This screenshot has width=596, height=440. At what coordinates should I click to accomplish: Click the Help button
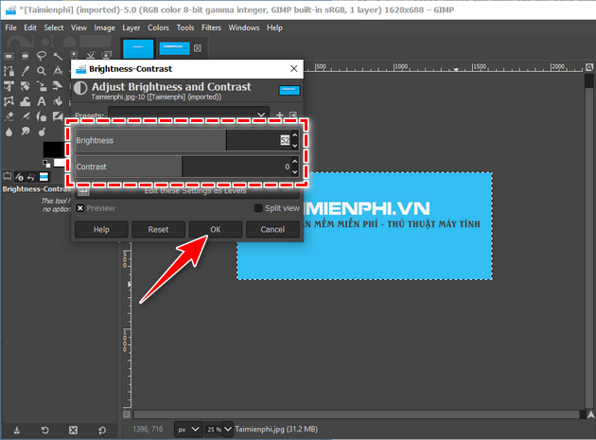(x=101, y=229)
